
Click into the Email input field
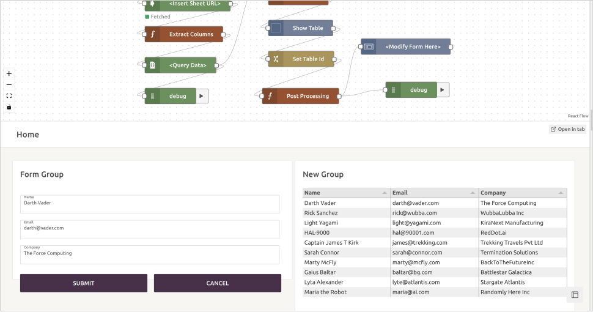[150, 230]
